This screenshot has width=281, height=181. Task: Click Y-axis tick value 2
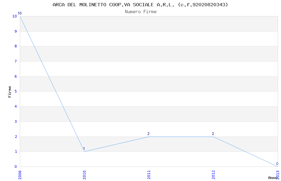tap(16, 137)
